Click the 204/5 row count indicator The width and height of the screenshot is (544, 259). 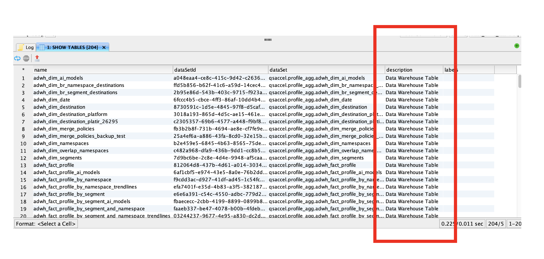coord(496,224)
